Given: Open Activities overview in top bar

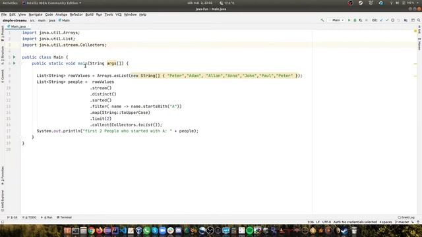Looking at the screenshot, I should click(x=10, y=3).
